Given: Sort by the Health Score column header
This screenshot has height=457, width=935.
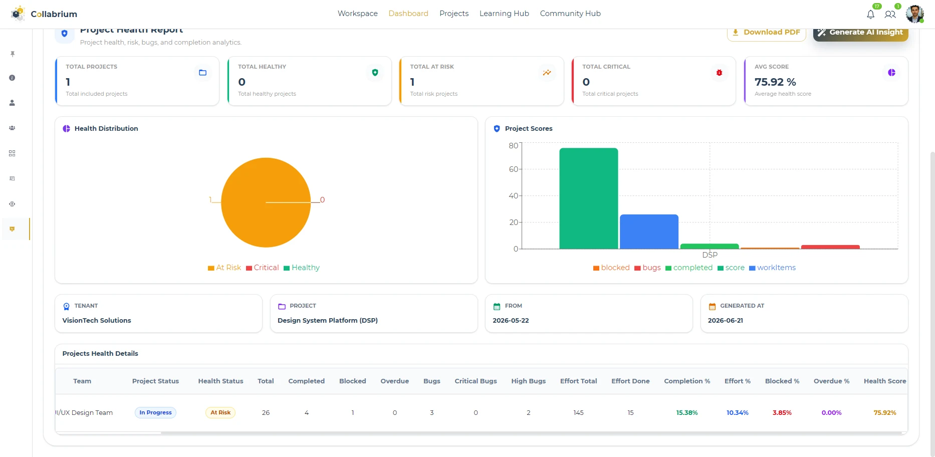Looking at the screenshot, I should coord(885,381).
